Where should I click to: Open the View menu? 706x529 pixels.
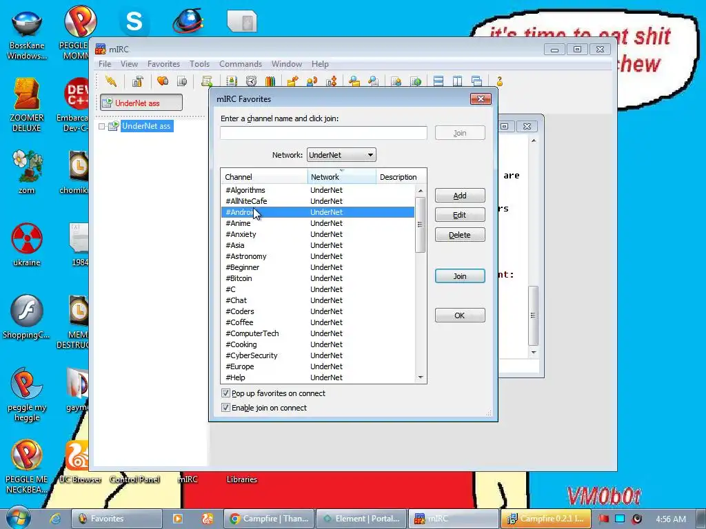tap(129, 64)
